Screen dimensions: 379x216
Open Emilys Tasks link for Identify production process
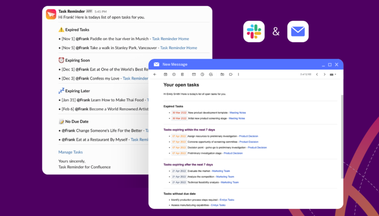pyautogui.click(x=227, y=200)
